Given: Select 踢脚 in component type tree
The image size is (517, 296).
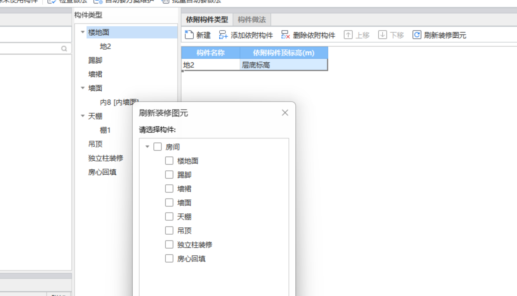Looking at the screenshot, I should 95,60.
